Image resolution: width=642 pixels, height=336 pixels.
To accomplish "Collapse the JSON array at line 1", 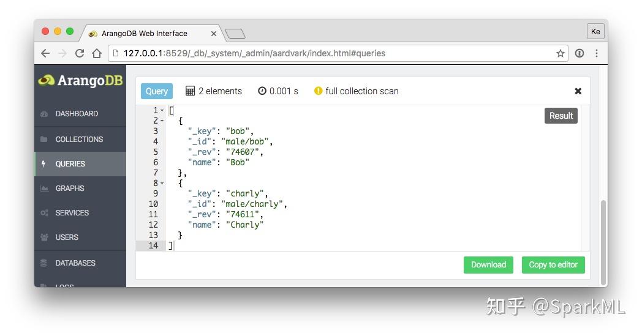I will [x=162, y=111].
